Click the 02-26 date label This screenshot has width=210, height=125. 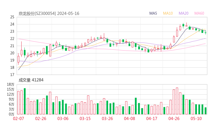[41, 118]
